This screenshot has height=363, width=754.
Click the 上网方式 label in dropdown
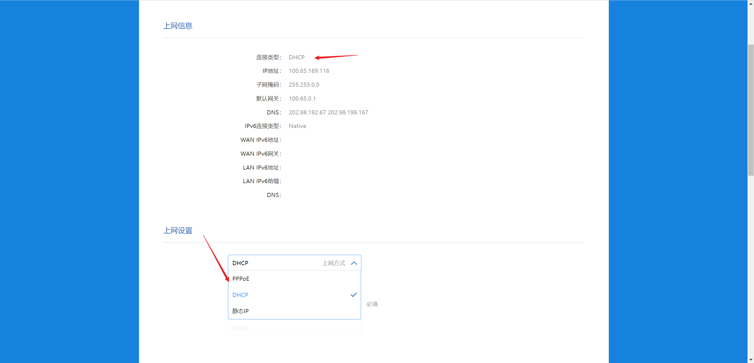tap(334, 263)
